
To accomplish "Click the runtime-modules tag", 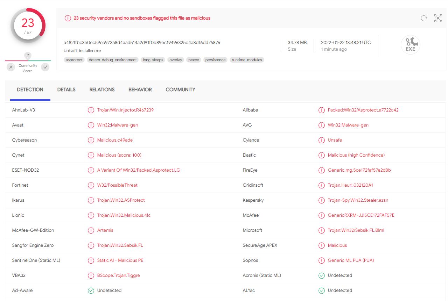I will click(247, 60).
